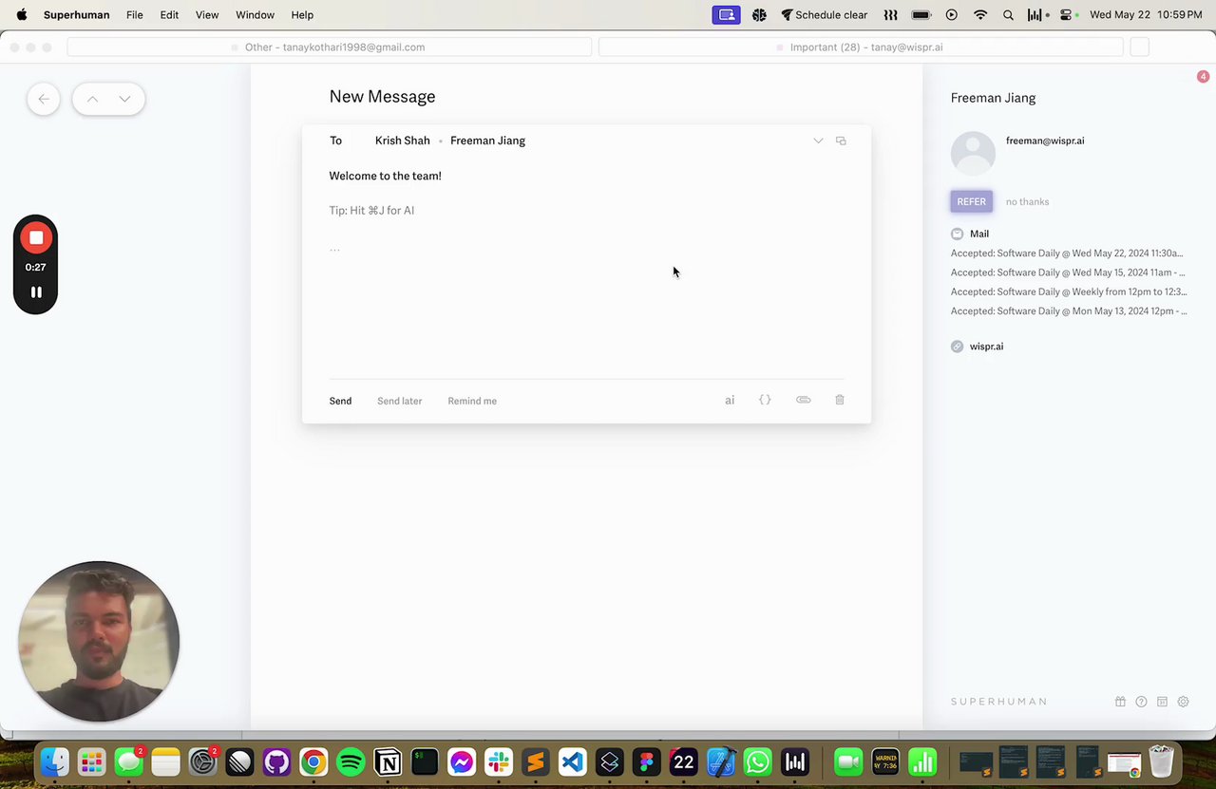Open Control Center in menu bar
This screenshot has height=789, width=1216.
[1066, 15]
